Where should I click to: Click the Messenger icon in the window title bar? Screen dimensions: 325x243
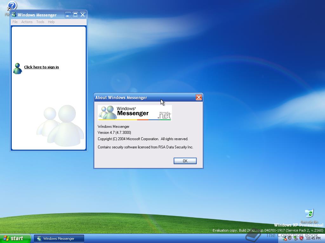click(x=14, y=15)
